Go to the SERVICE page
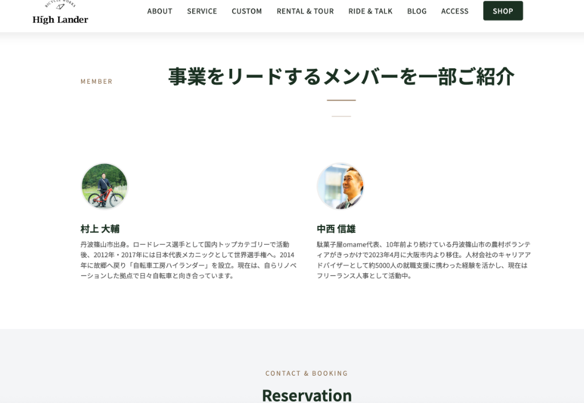Viewport: 584px width, 403px height. 202,11
